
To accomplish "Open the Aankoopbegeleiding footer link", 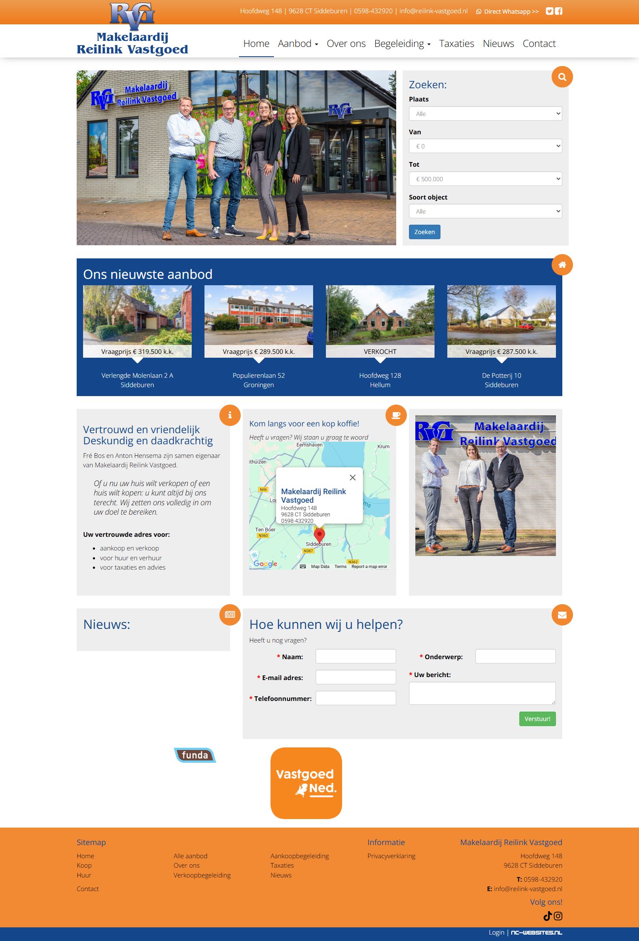I will click(300, 856).
